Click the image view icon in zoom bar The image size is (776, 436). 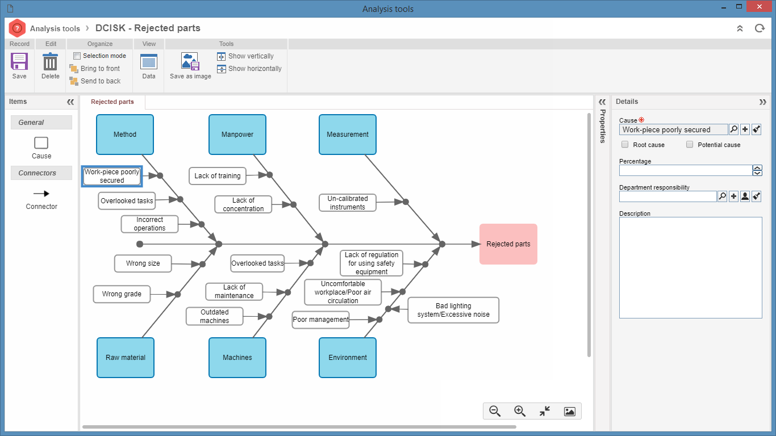(x=570, y=412)
